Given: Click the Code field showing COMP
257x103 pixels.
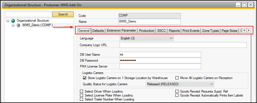Looking at the screenshot, I should point(149,16).
